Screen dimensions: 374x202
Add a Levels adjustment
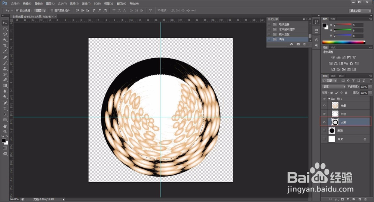pos(338,58)
